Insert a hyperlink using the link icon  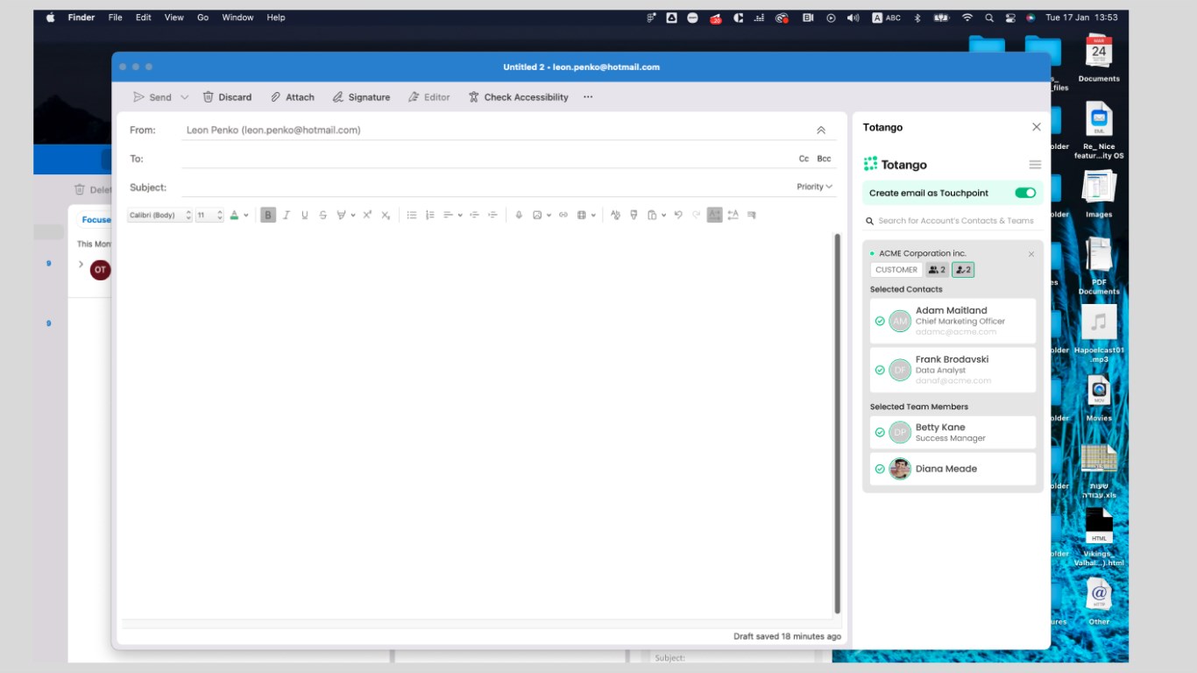click(x=563, y=215)
